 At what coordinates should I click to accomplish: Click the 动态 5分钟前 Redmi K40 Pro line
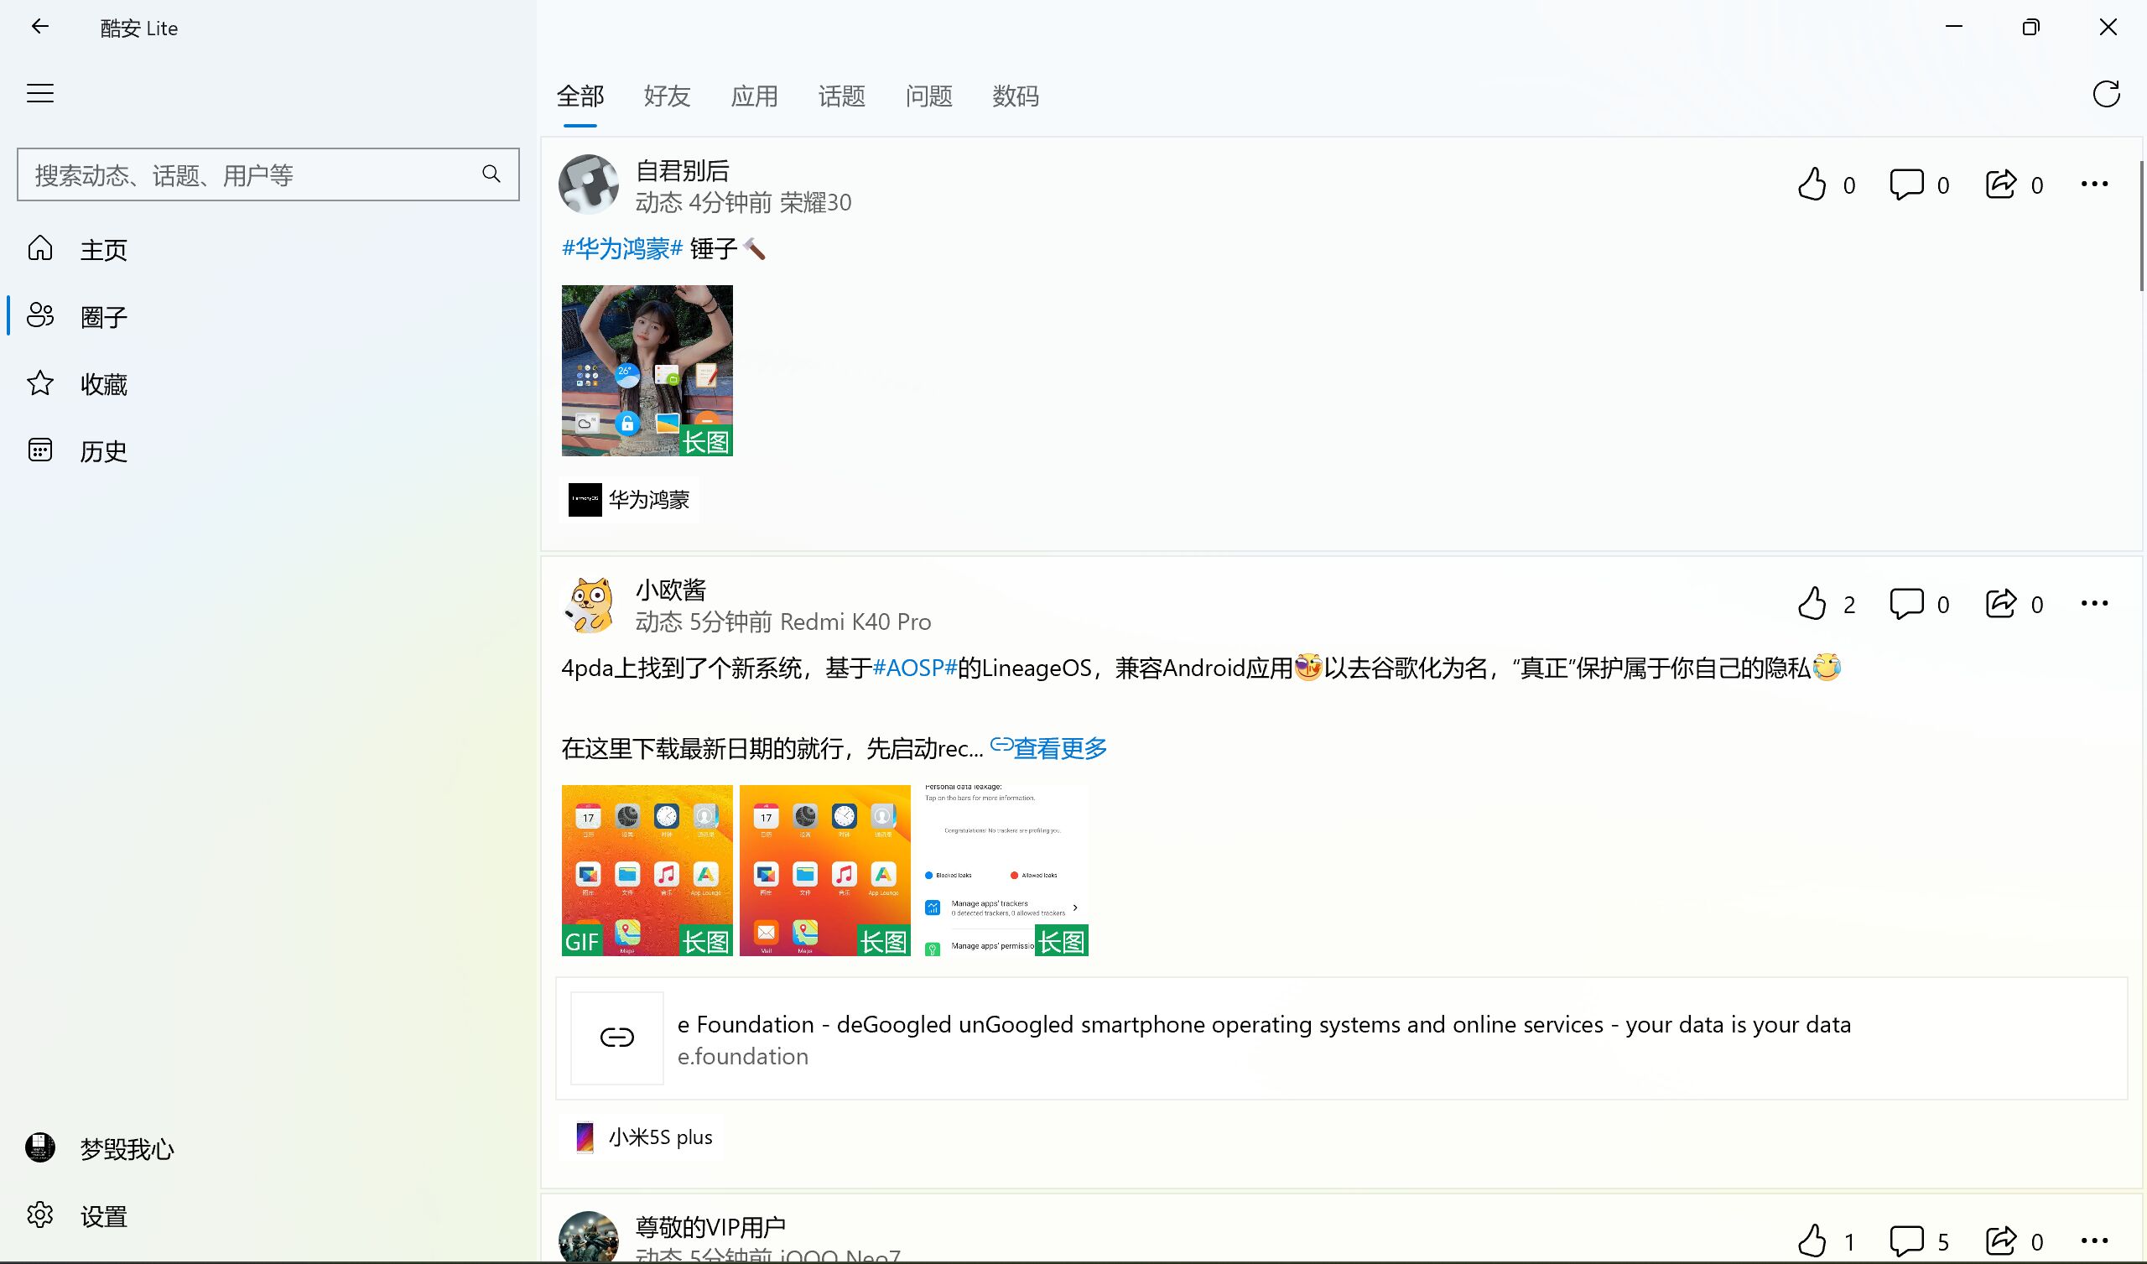(783, 622)
